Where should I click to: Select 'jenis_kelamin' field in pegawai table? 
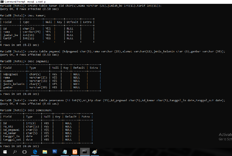coord(14,84)
